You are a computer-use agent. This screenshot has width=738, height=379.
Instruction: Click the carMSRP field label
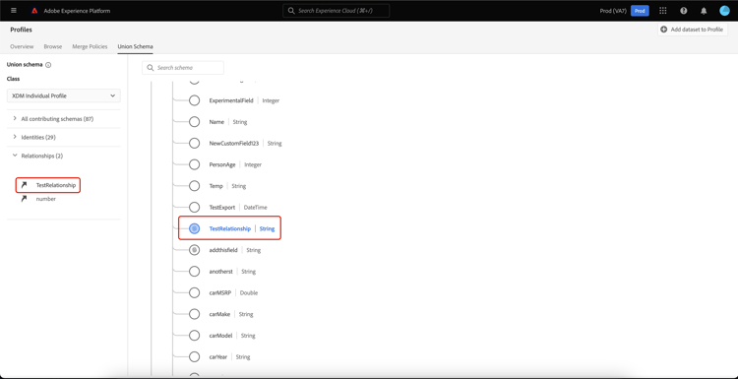pos(220,292)
